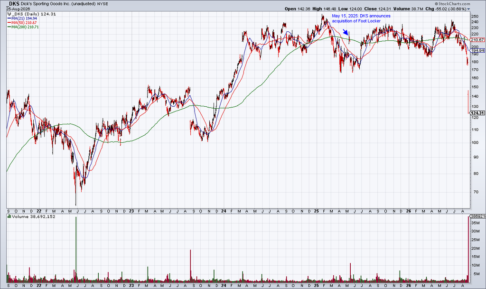Open the dropdown arrow after the Chg value
The height and width of the screenshot is (289, 486).
(x=468, y=9)
